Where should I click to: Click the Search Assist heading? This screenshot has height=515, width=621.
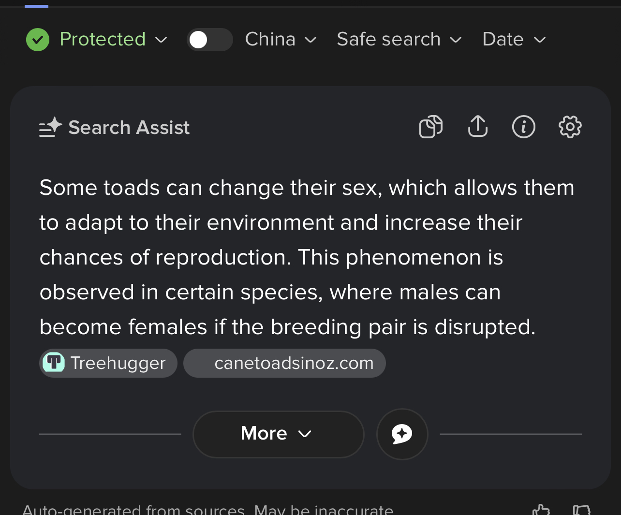coord(129,128)
